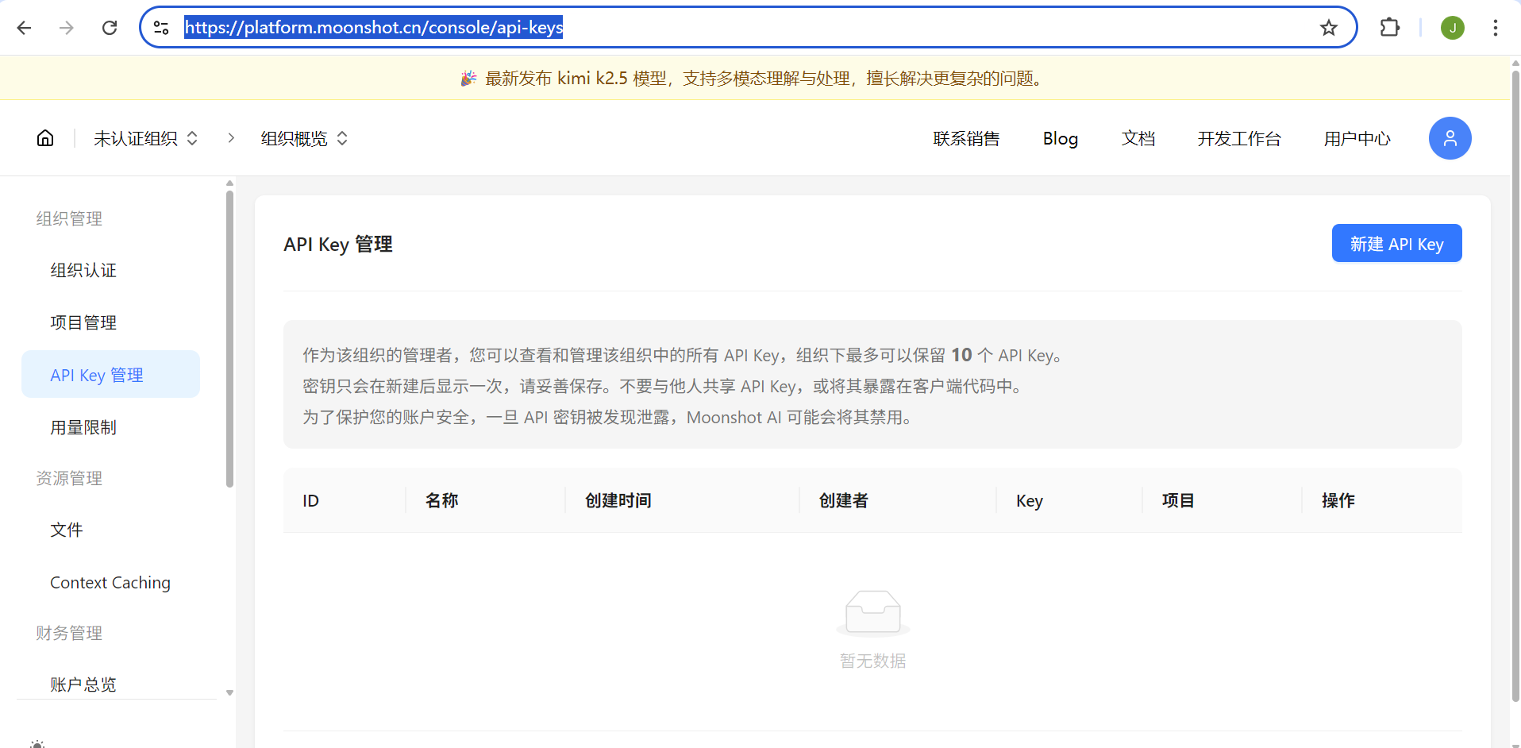Click the API Key 管理 page heading
This screenshot has height=748, width=1521.
click(x=338, y=244)
